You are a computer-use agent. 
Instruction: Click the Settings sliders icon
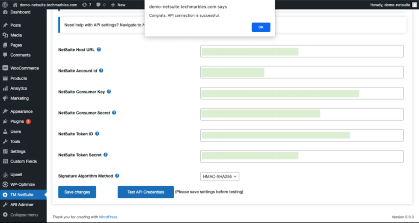[x=5, y=151]
